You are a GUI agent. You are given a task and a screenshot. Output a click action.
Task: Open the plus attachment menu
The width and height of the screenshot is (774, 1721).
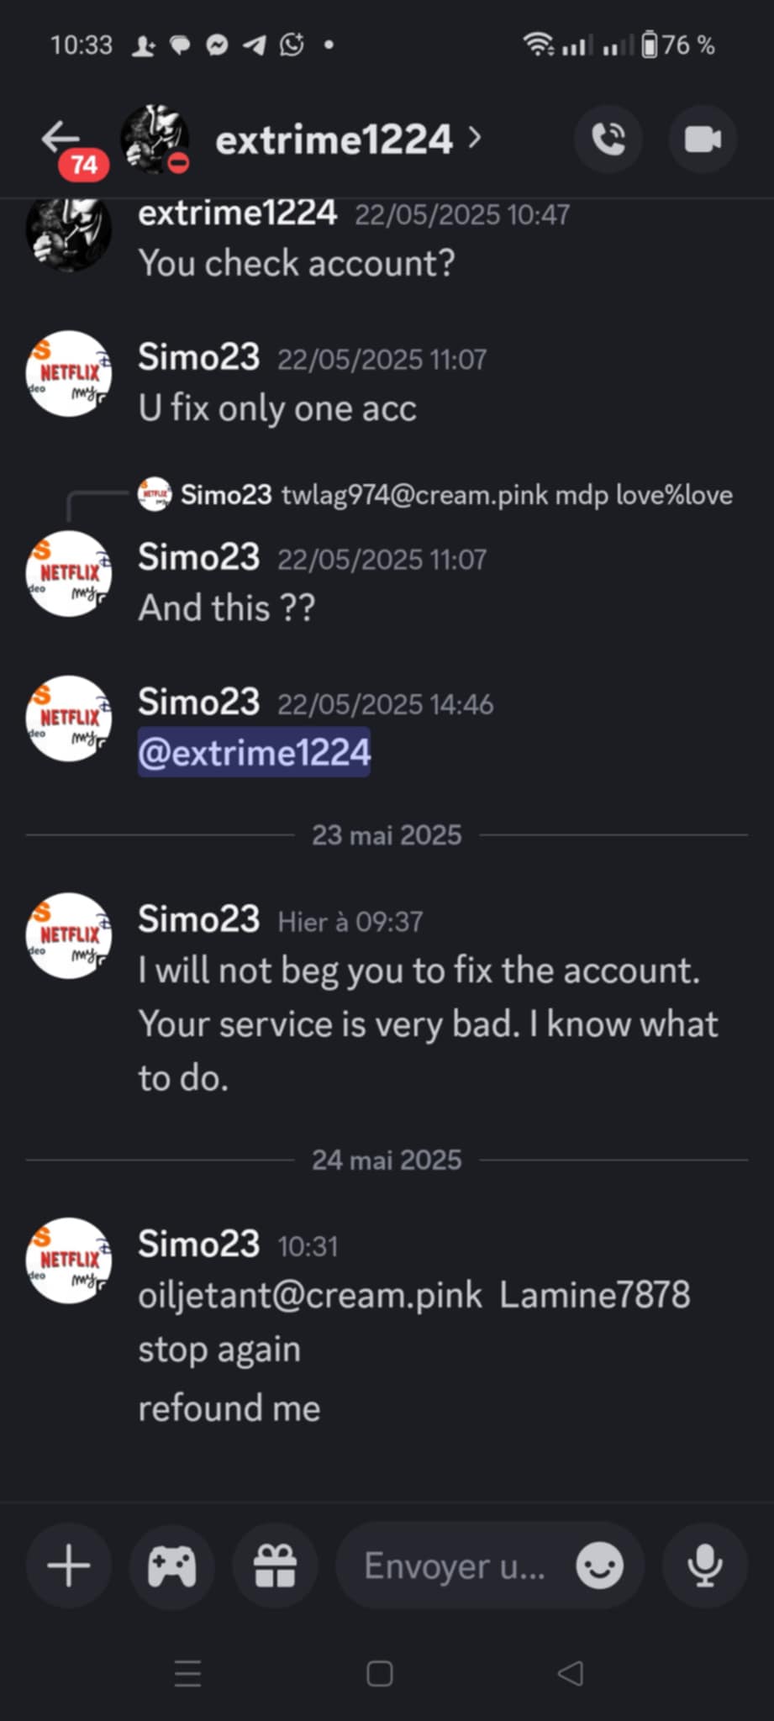[69, 1566]
